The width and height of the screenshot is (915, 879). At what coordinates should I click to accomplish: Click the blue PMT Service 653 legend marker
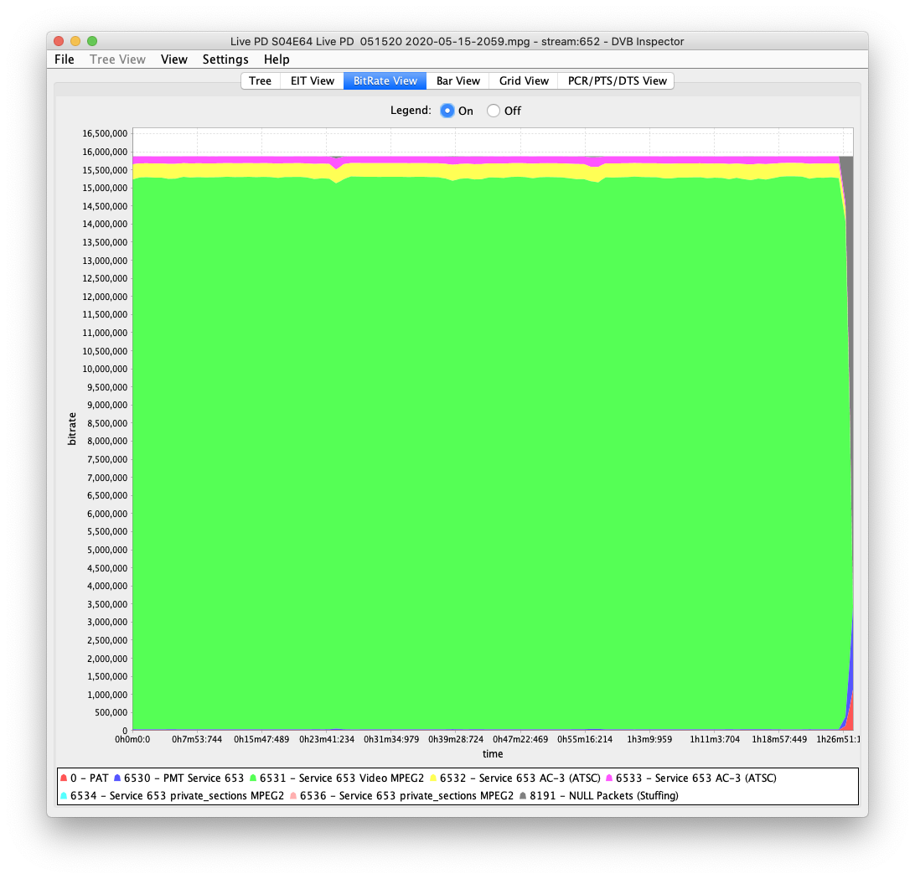(117, 778)
